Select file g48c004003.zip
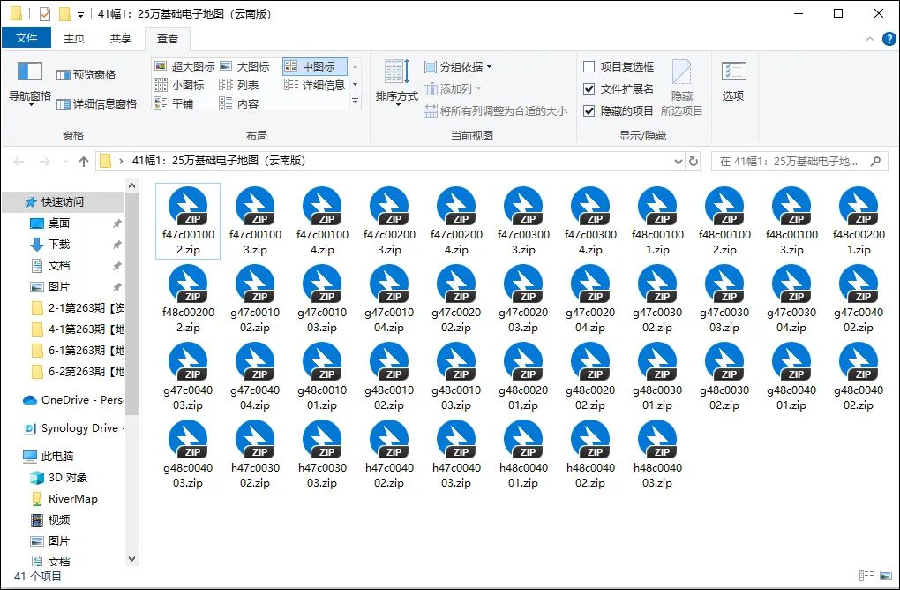This screenshot has height=590, width=900. 188,454
